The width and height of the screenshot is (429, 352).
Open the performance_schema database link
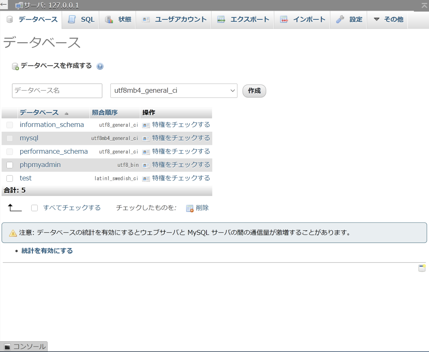pyautogui.click(x=54, y=151)
